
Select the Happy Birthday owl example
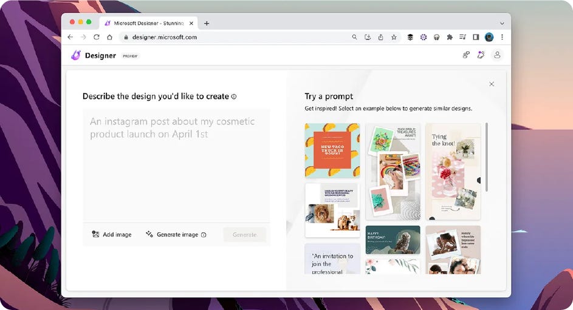(x=393, y=240)
